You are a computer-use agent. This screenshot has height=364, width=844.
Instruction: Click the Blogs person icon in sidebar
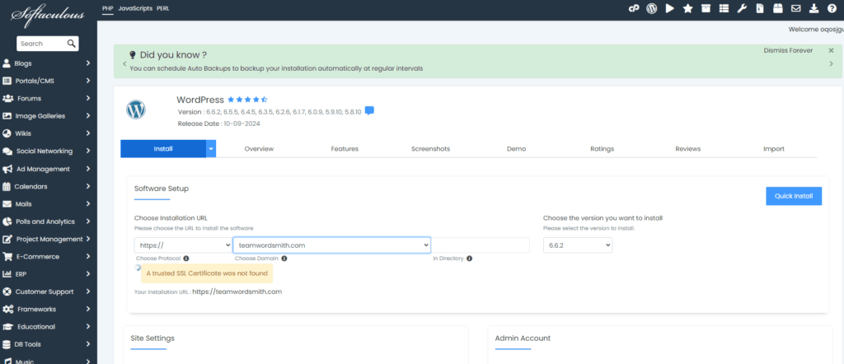[7, 63]
